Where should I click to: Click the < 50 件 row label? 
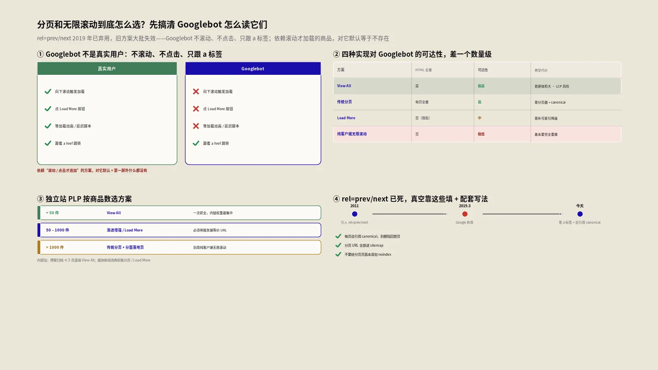point(52,213)
